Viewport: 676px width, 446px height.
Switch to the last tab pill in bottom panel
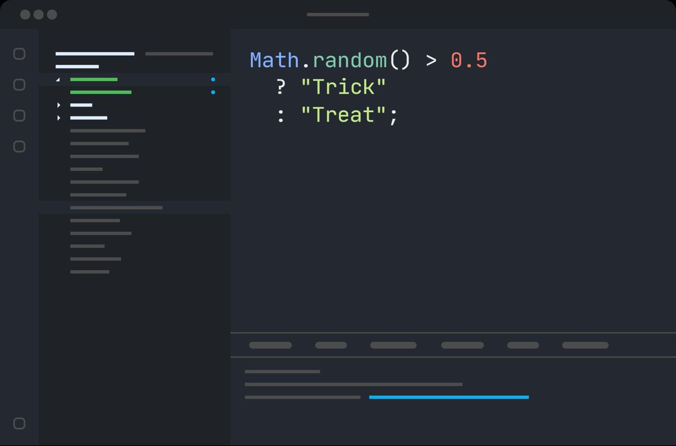point(585,345)
